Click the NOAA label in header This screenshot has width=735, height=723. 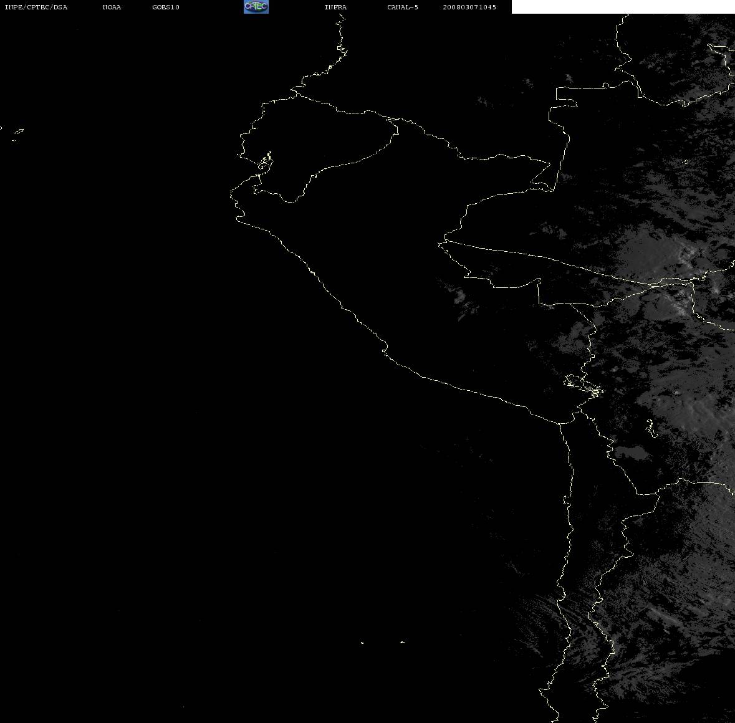tap(112, 7)
